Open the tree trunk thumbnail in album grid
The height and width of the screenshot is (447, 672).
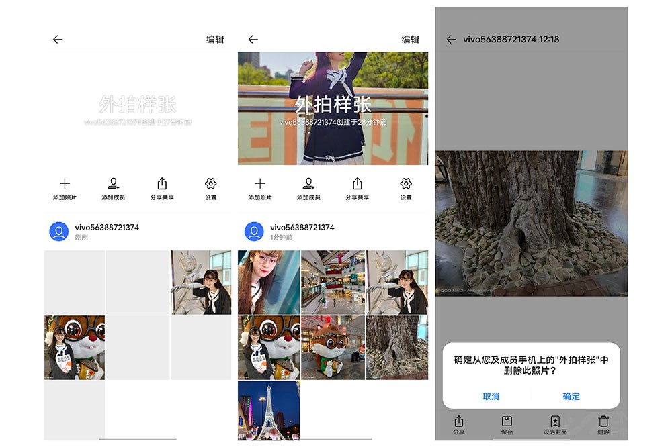pyautogui.click(x=397, y=348)
